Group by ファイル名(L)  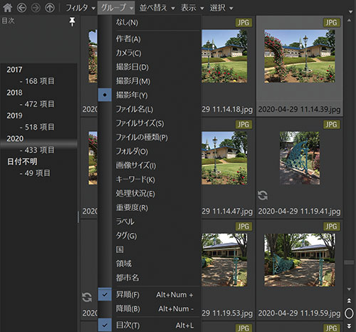pyautogui.click(x=149, y=109)
